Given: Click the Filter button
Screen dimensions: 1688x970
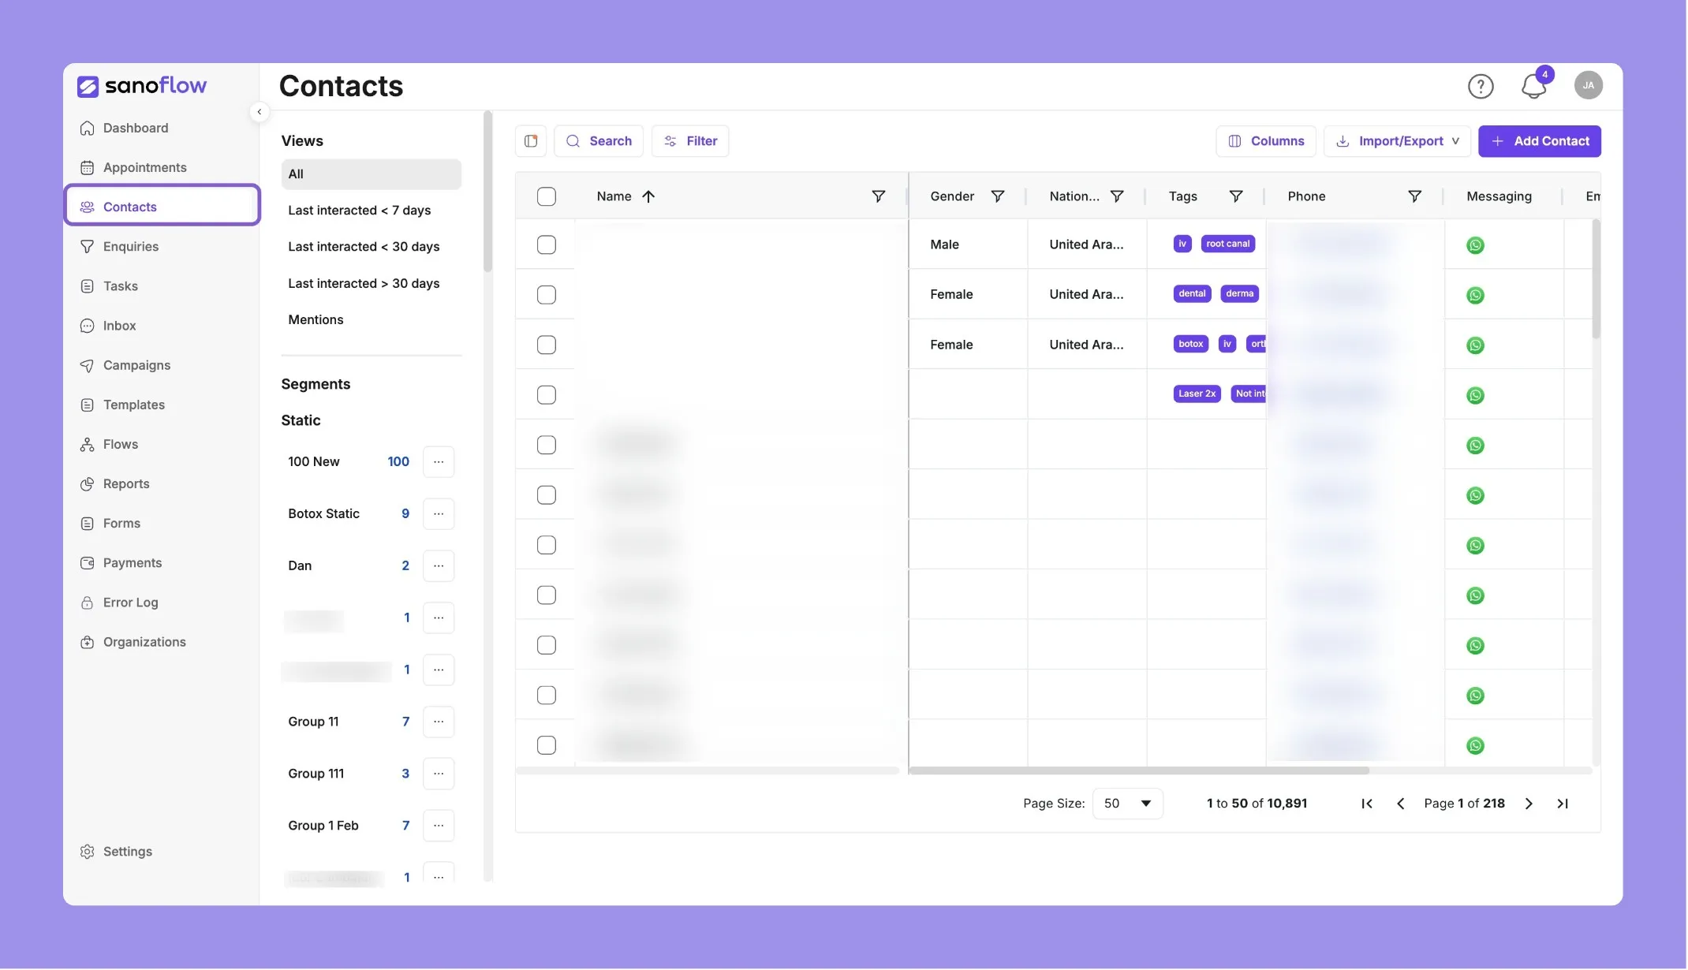Looking at the screenshot, I should pos(690,141).
